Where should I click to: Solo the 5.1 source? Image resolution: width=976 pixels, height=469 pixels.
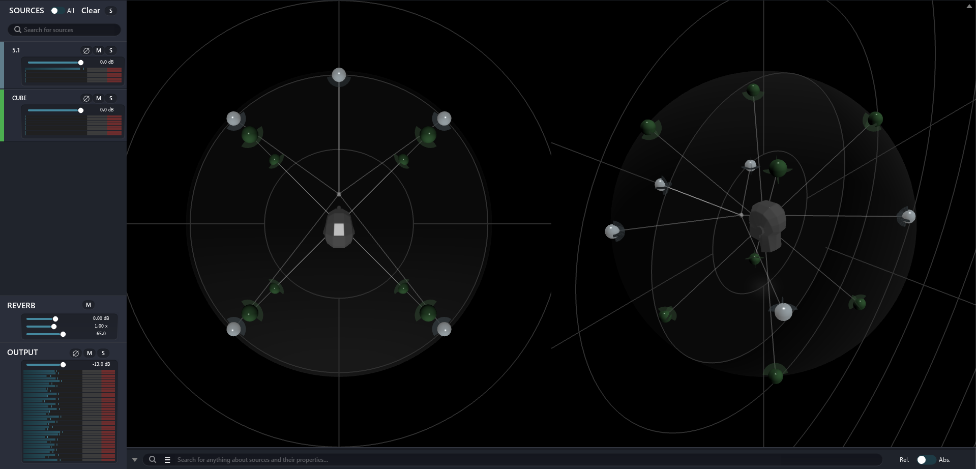click(111, 50)
